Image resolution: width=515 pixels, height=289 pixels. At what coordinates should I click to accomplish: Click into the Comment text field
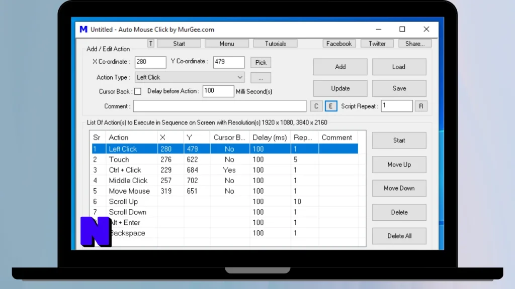pos(220,106)
